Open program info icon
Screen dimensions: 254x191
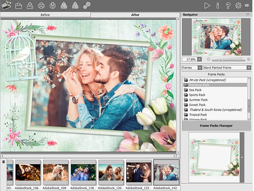point(218,6)
